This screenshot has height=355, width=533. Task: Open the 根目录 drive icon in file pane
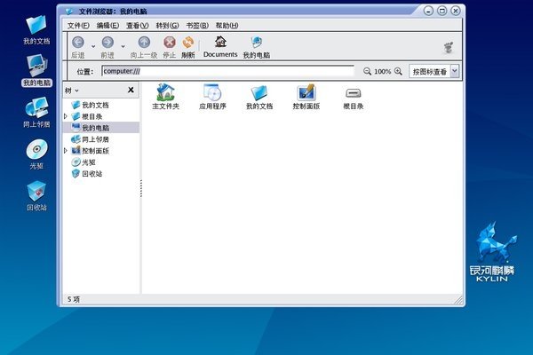354,98
